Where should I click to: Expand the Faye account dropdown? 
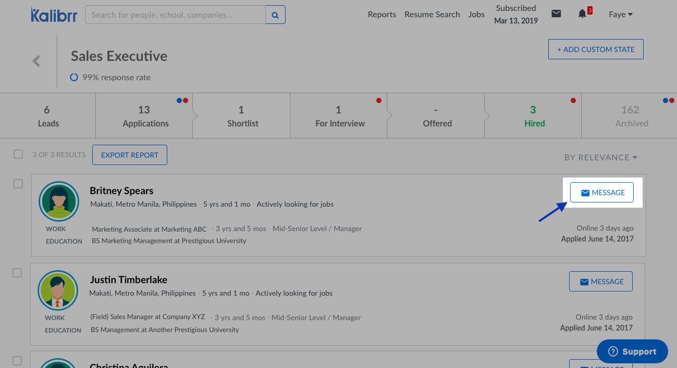point(620,15)
